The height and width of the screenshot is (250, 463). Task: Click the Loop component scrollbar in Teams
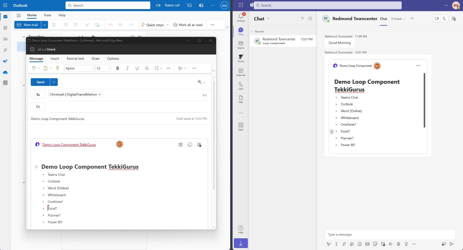(x=424, y=100)
